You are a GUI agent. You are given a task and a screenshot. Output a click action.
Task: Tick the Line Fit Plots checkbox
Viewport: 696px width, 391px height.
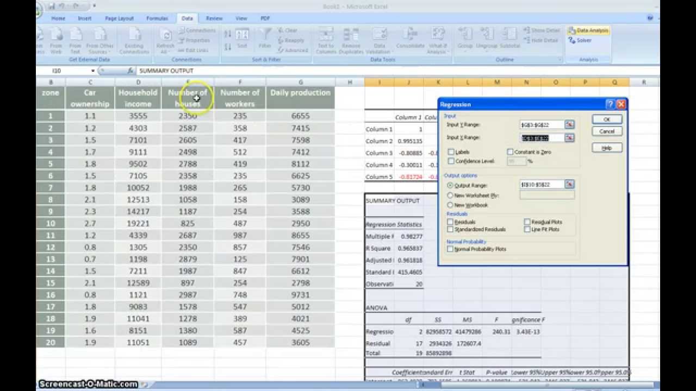click(x=527, y=229)
